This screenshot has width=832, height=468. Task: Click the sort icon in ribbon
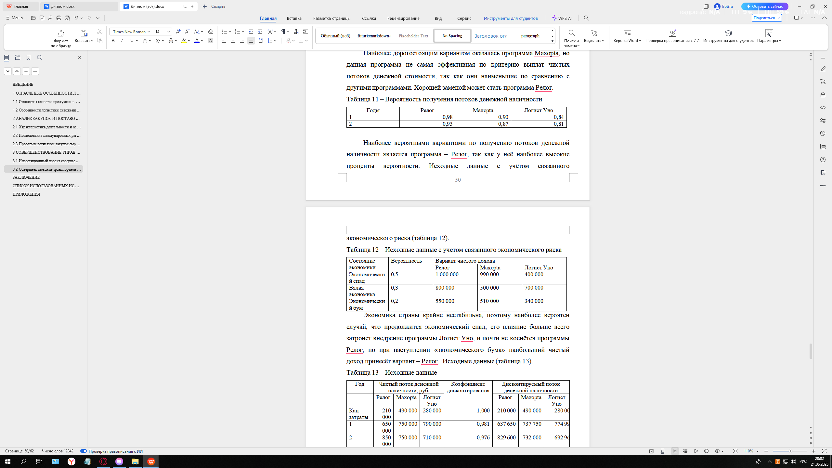[296, 32]
